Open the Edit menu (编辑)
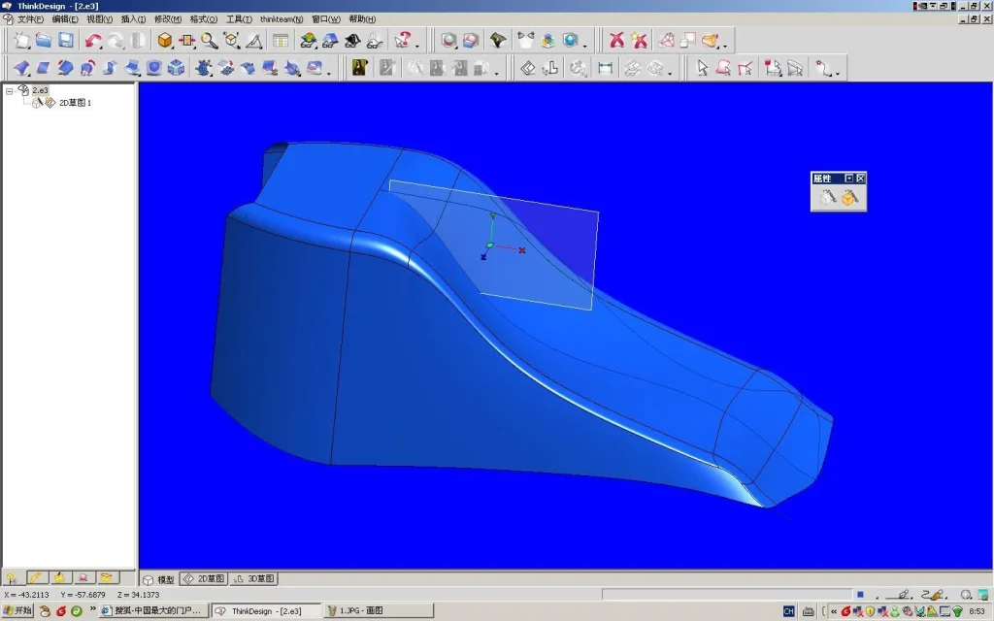 pos(65,19)
